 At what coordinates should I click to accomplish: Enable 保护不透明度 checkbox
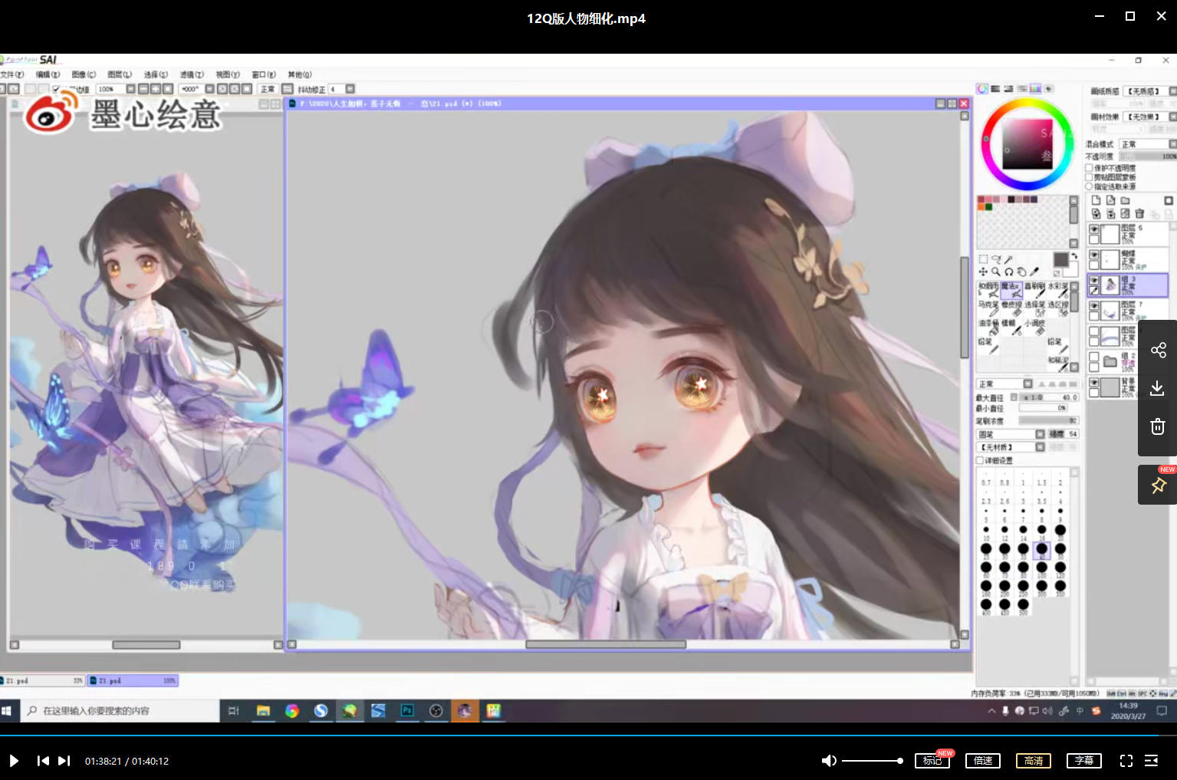(1089, 168)
